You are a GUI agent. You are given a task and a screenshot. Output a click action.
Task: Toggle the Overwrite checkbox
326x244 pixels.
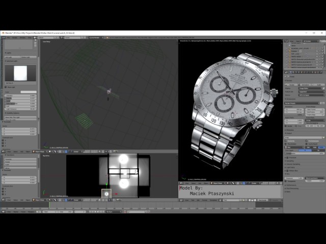coord(286,141)
